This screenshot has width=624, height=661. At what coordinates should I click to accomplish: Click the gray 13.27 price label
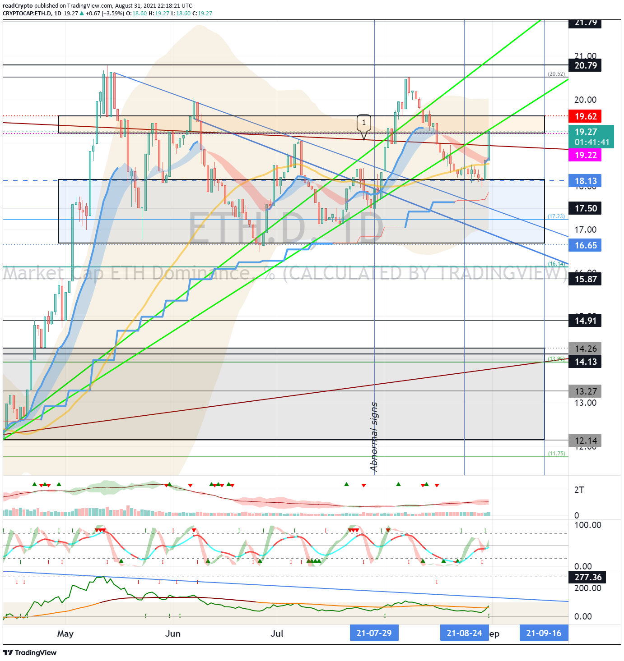(585, 391)
